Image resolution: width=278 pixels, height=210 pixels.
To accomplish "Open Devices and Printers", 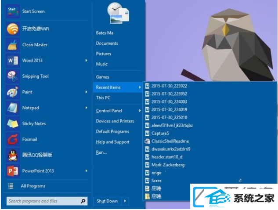I will 115,121.
